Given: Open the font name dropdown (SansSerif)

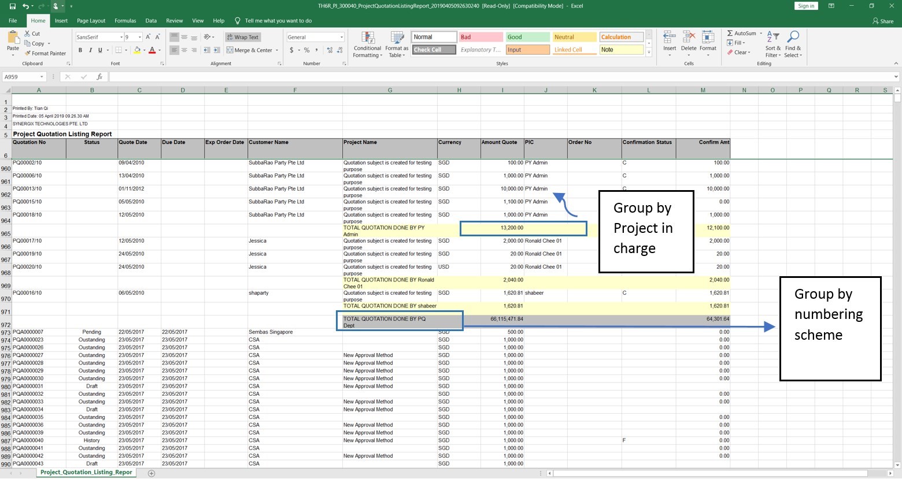Looking at the screenshot, I should tap(121, 37).
